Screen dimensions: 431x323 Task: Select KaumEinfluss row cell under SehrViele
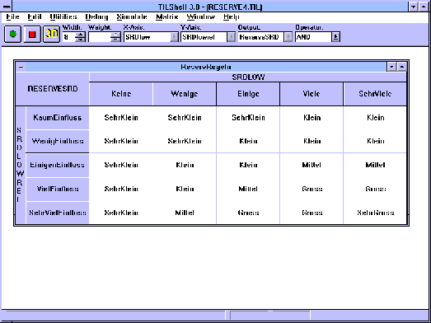click(x=375, y=118)
